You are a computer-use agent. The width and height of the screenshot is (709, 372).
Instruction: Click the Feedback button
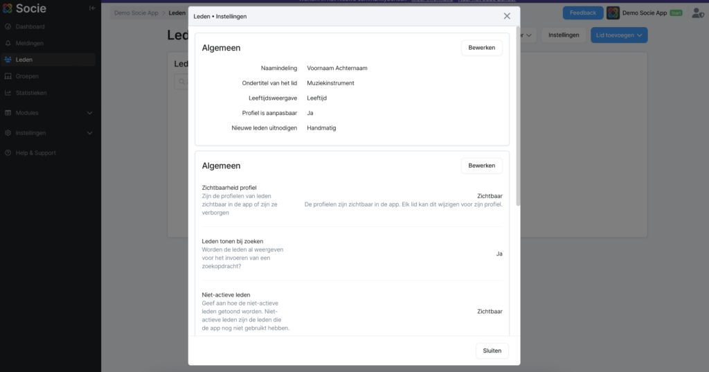point(583,12)
